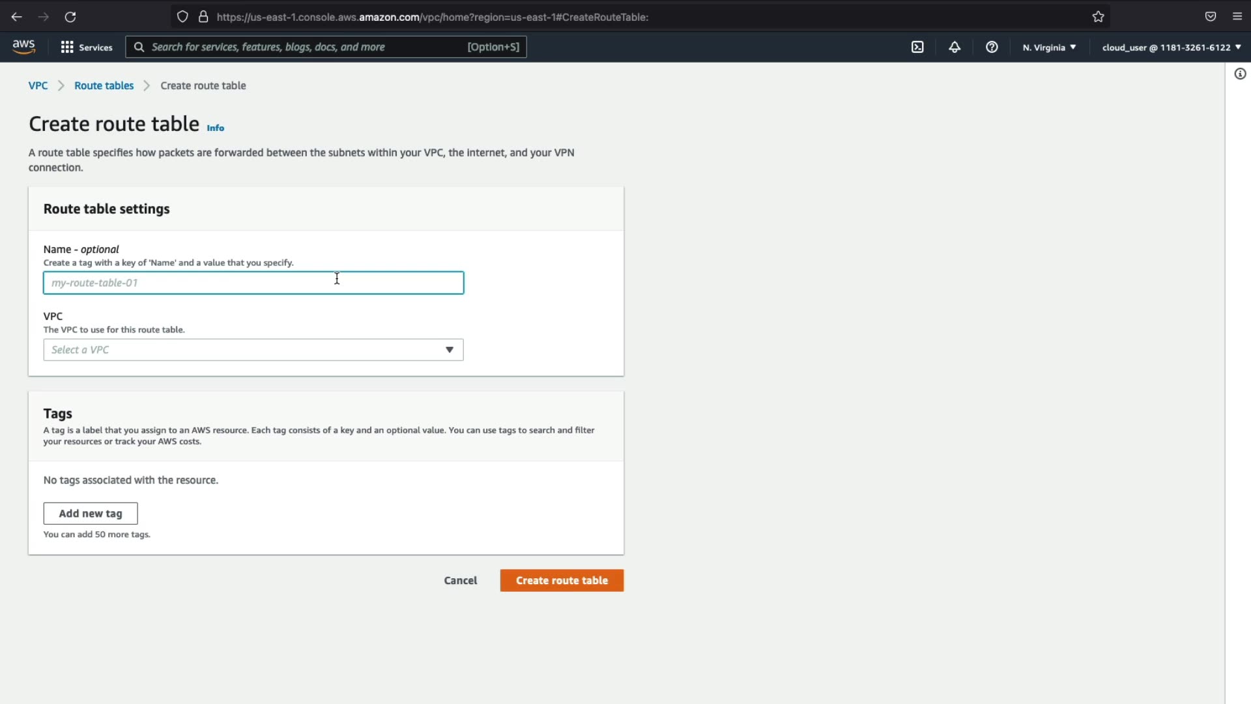
Task: Click the AWS logo home icon
Action: 23,47
